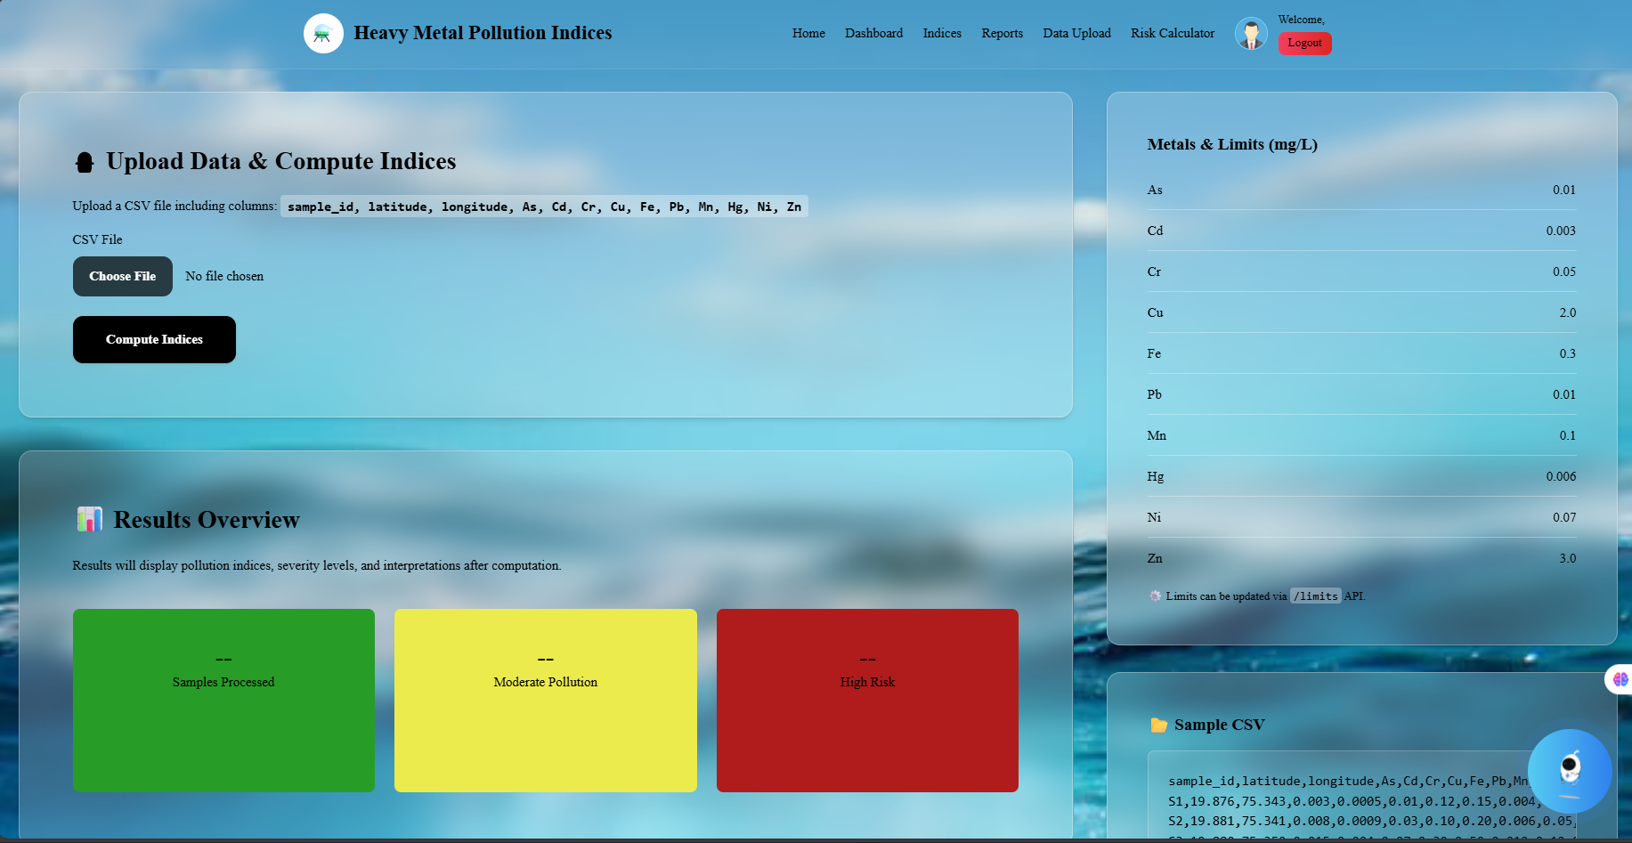Screen dimensions: 1632x843
Task: Open the floating chatbot robot assistant
Action: coord(1570,772)
